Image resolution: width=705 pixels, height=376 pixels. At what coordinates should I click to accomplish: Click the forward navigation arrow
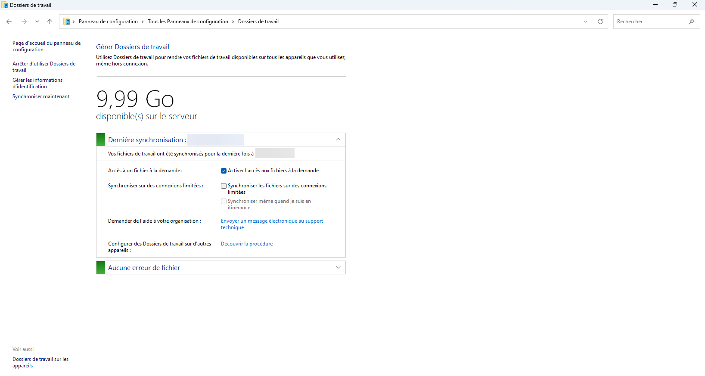(x=24, y=22)
